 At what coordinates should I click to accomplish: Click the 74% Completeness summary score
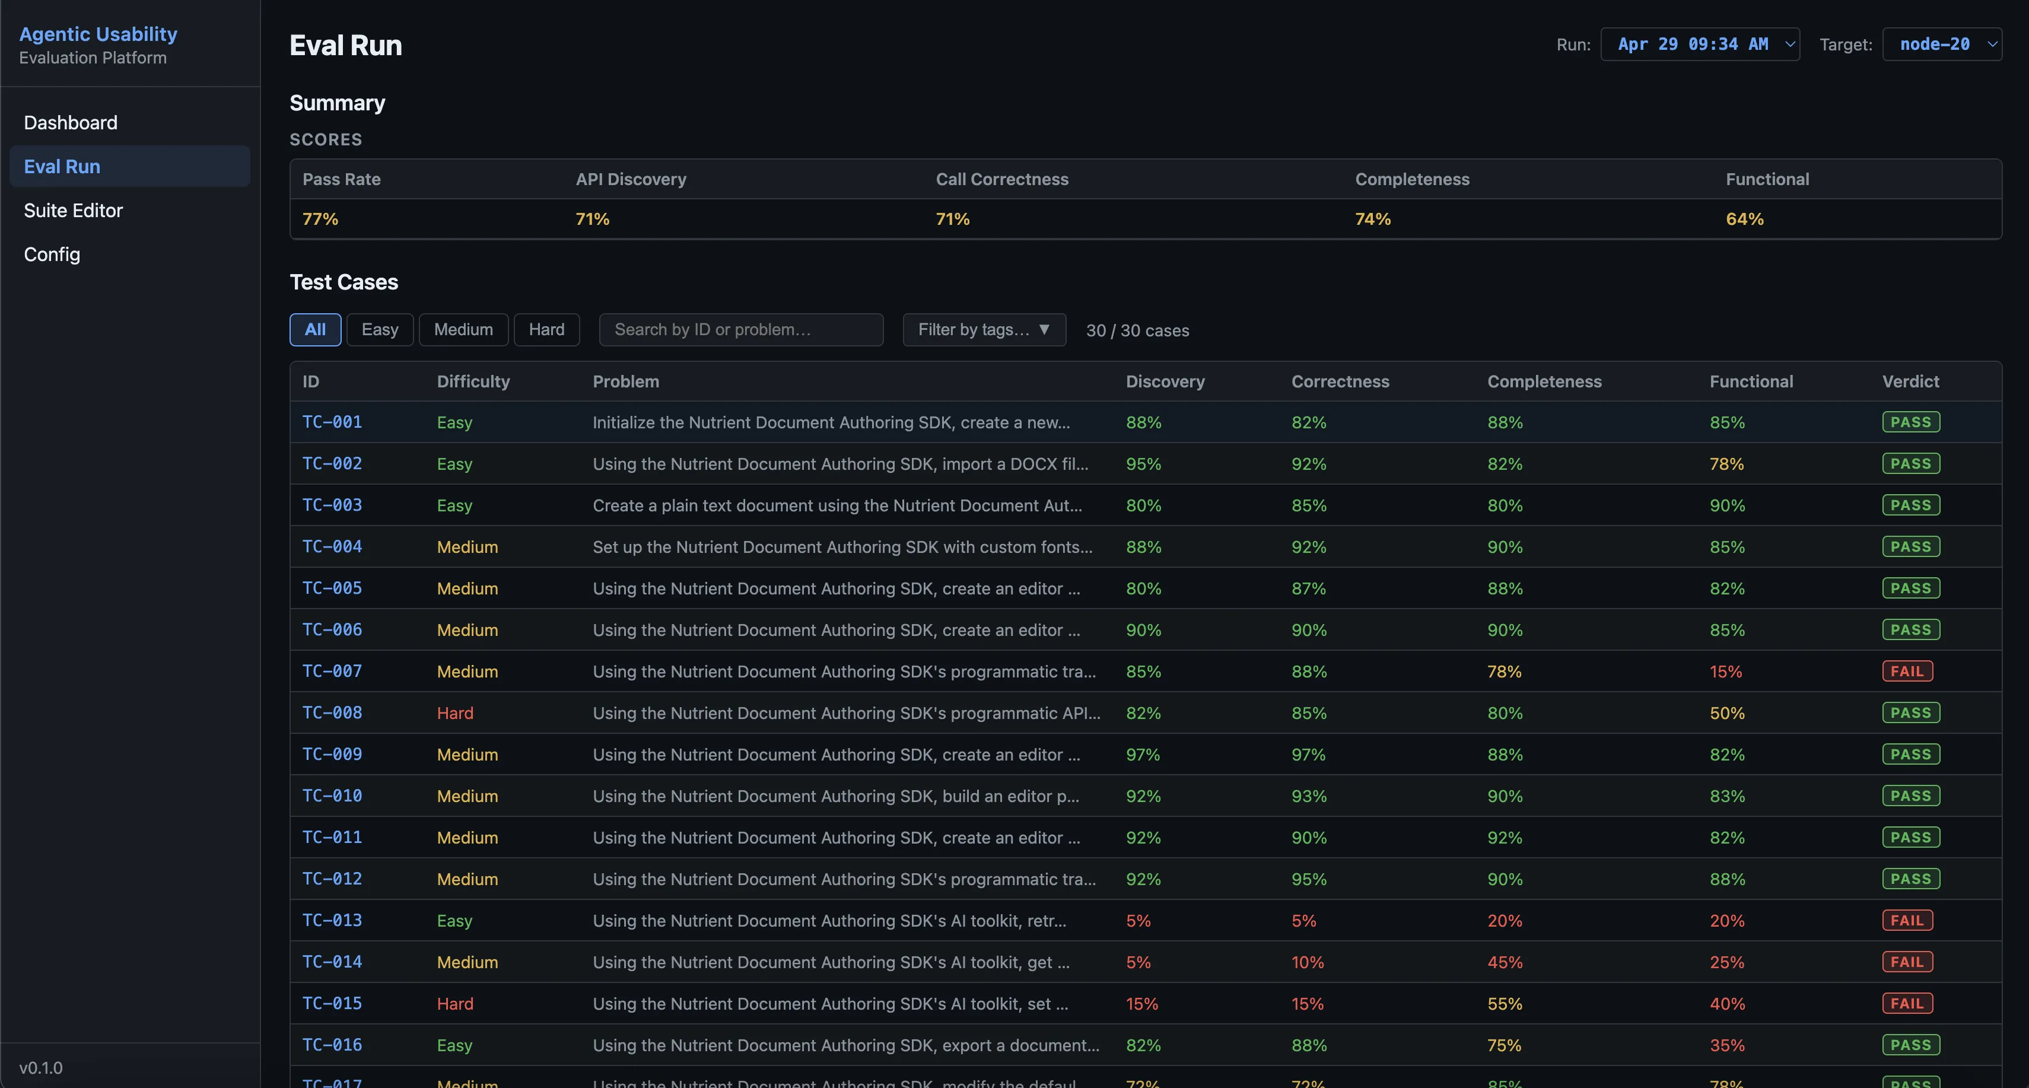1373,219
